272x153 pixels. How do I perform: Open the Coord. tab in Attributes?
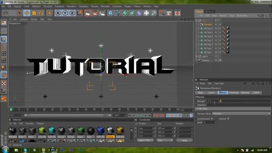[211, 93]
